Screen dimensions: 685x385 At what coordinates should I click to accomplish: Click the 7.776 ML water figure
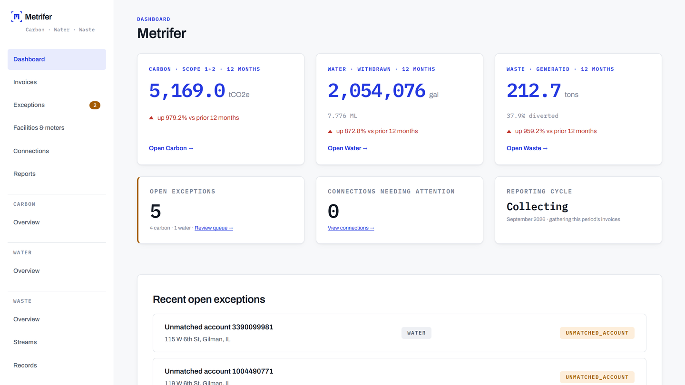point(342,116)
